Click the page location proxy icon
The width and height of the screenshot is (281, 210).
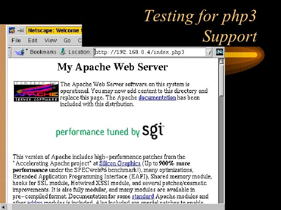63,52
